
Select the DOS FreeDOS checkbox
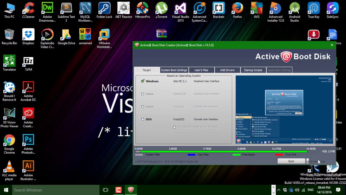(x=143, y=119)
